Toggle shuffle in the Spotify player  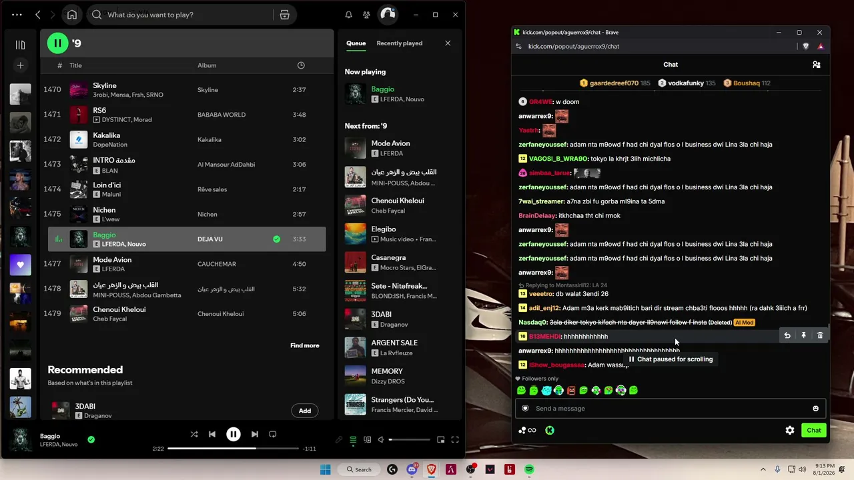pos(194,434)
